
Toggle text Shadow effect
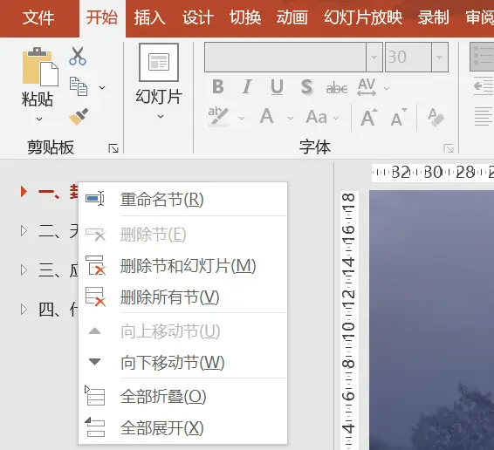306,86
